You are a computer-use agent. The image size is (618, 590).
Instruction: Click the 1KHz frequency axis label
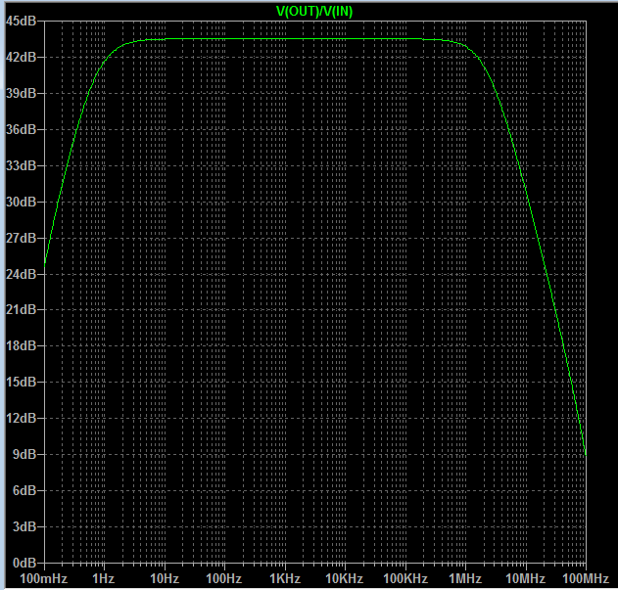pos(285,578)
